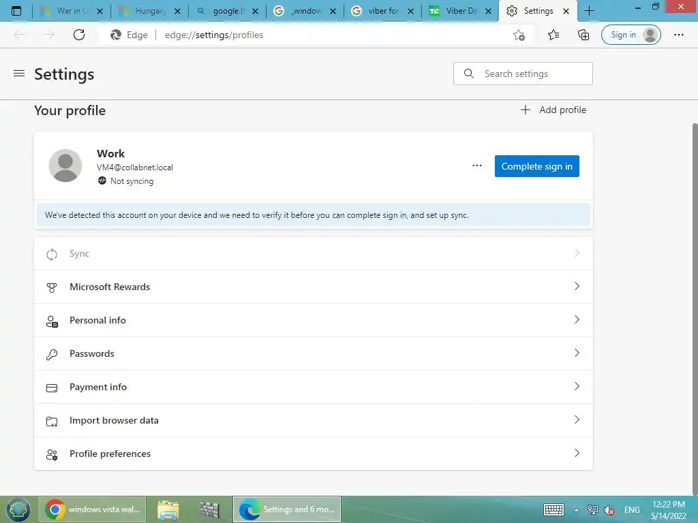Viewport: 698px width, 523px height.
Task: Refresh the Settings page
Action: point(79,35)
